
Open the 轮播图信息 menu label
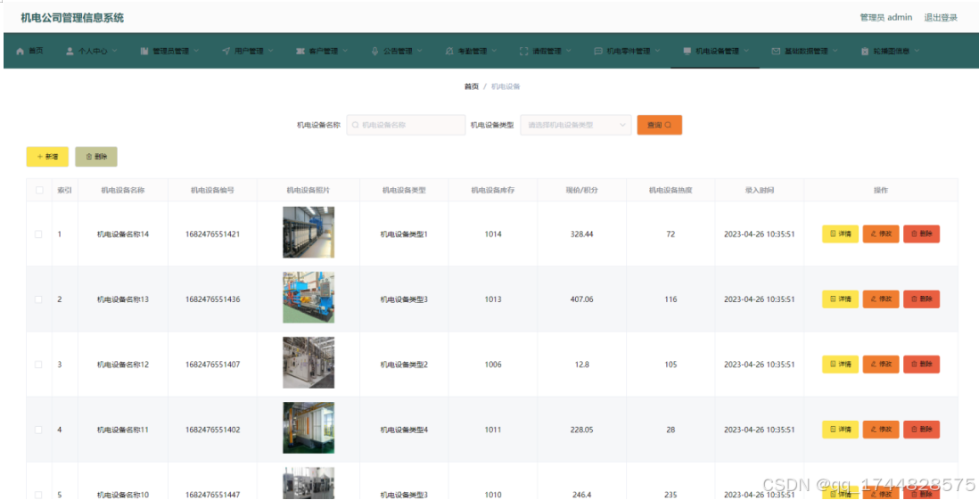(891, 51)
